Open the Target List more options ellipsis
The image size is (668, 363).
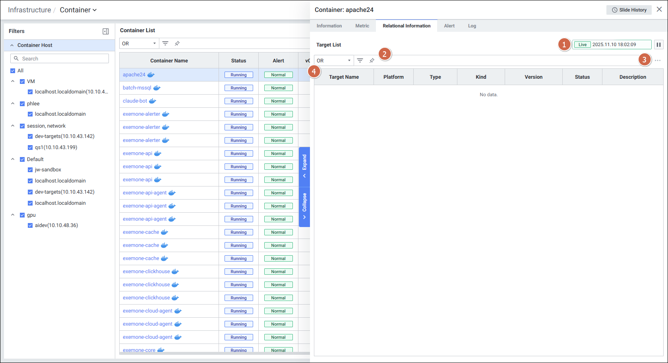tap(658, 60)
